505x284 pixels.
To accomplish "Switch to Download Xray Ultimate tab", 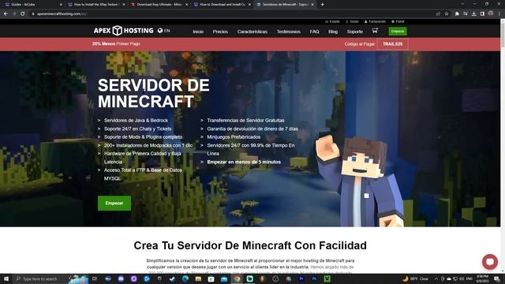I will coord(159,5).
